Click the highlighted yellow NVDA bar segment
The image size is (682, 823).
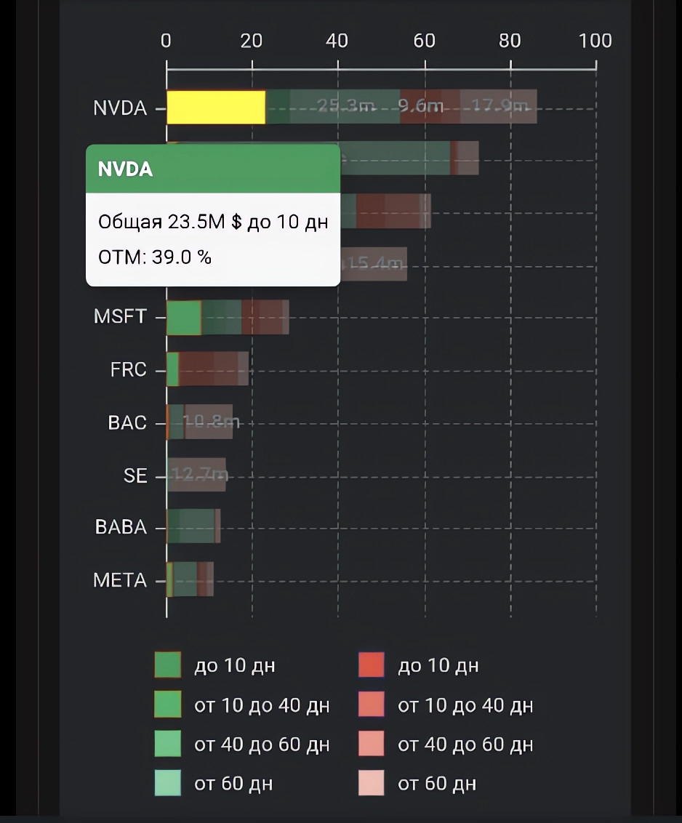[x=215, y=107]
